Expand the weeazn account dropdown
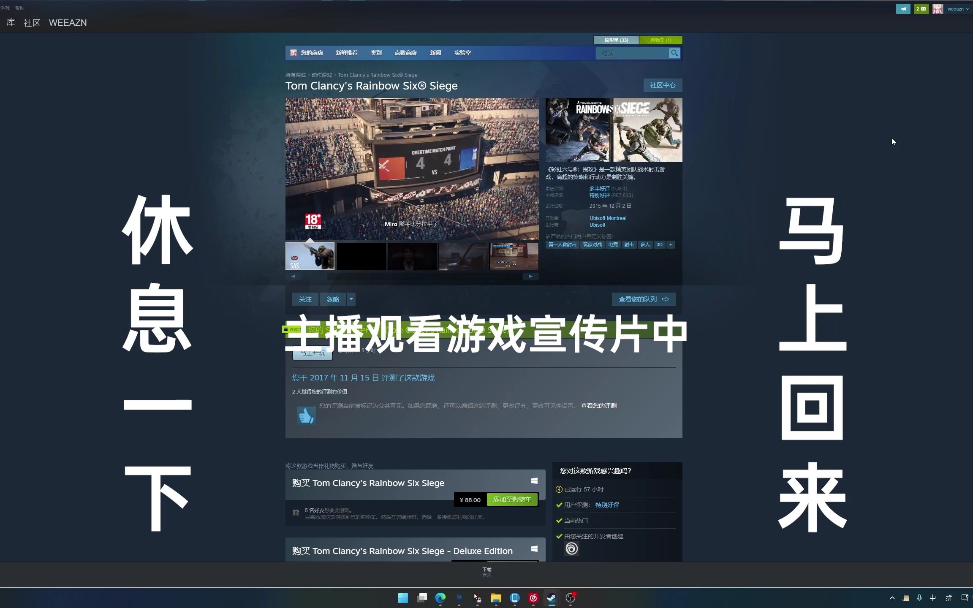Viewport: 973px width, 608px height. [x=958, y=9]
